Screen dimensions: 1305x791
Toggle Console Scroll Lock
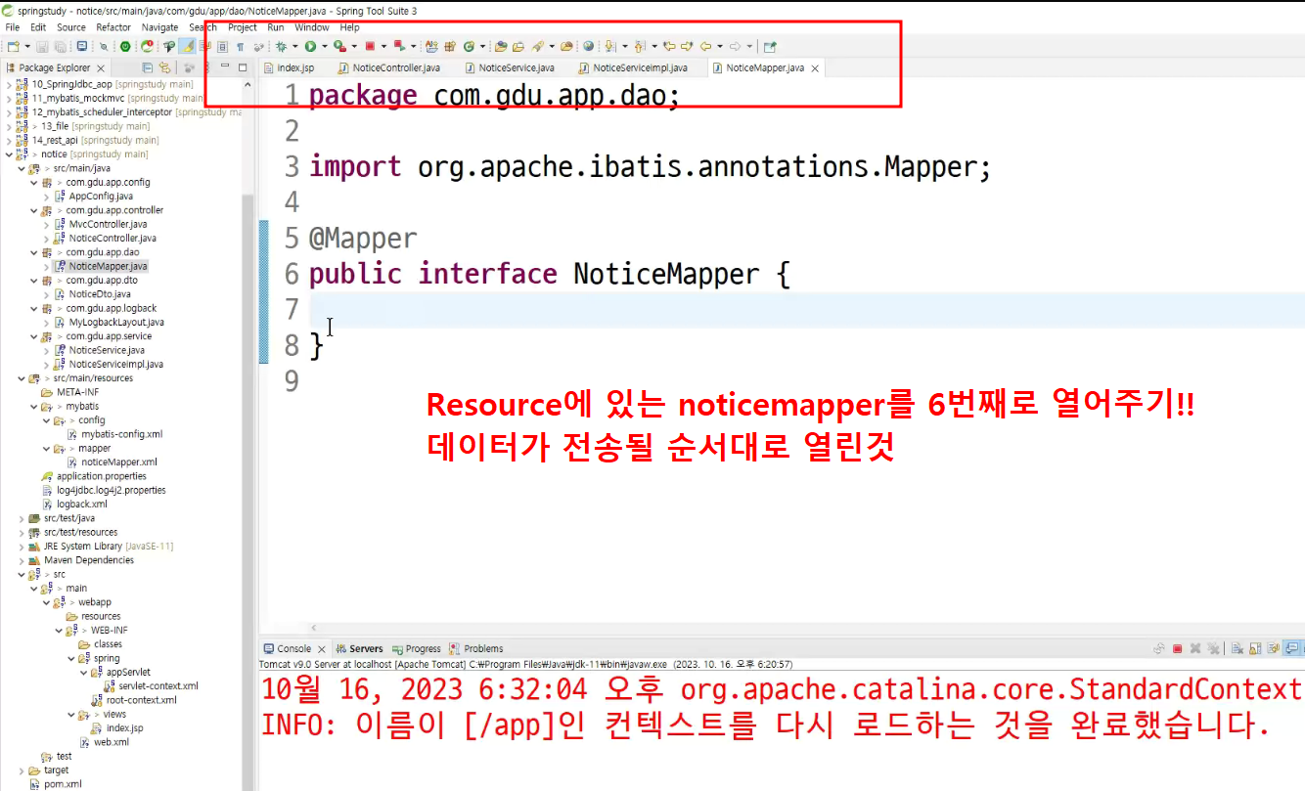[1254, 648]
